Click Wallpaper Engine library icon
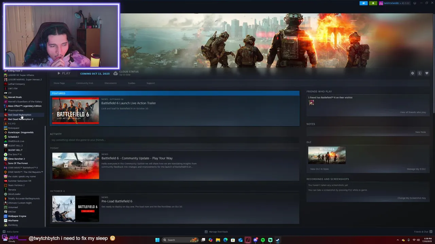This screenshot has width=435, height=244. coord(5,216)
